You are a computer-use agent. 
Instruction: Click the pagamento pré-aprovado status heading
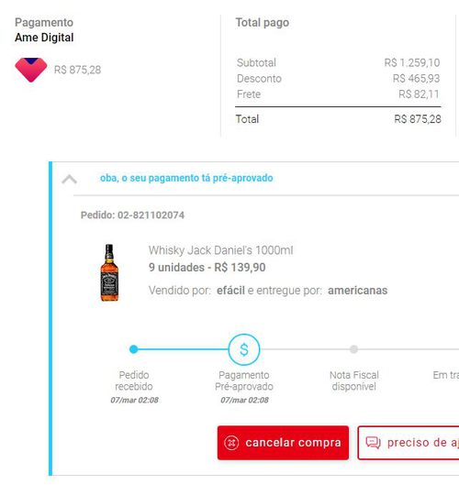(x=186, y=178)
